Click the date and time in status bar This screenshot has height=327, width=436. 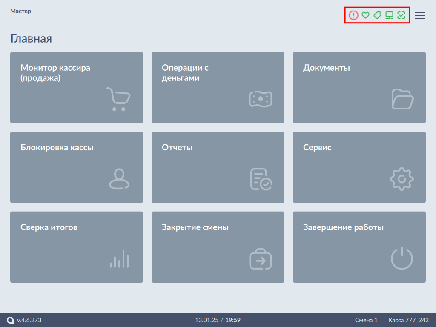coord(218,320)
